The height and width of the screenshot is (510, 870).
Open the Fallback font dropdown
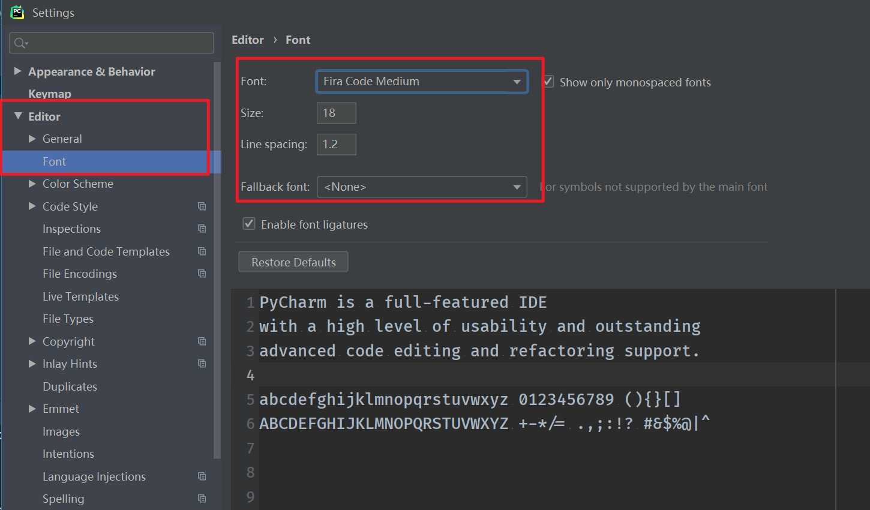tap(422, 187)
